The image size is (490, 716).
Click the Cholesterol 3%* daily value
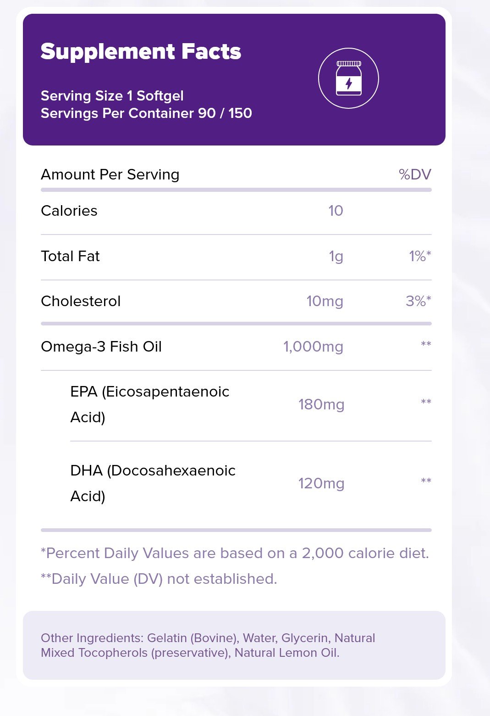418,302
